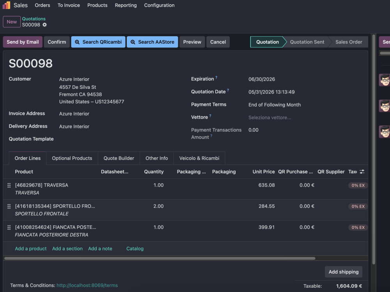
Task: Sort by Unit Price column header
Action: point(264,172)
